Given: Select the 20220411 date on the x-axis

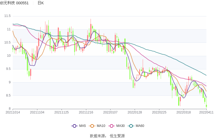Looking at the screenshot, I should click(x=206, y=112).
